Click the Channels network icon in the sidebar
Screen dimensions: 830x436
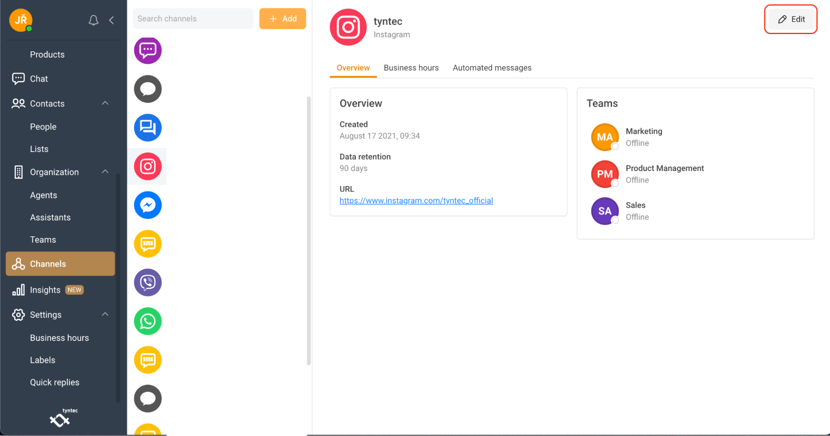click(x=18, y=264)
